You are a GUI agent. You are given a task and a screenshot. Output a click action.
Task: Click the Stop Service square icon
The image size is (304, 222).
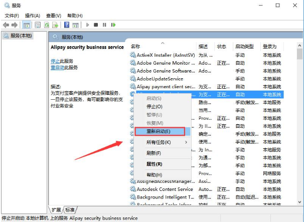pos(96,25)
